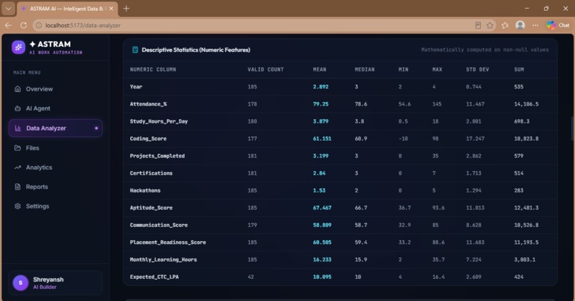Click the MEAN column header
Viewport: 575px width, 301px height.
pyautogui.click(x=320, y=70)
